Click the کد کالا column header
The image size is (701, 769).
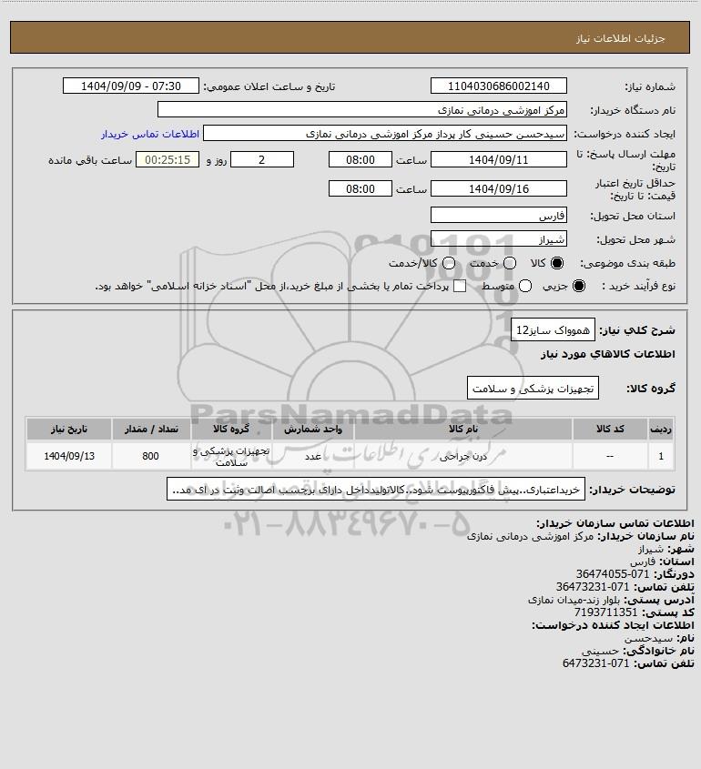click(610, 430)
